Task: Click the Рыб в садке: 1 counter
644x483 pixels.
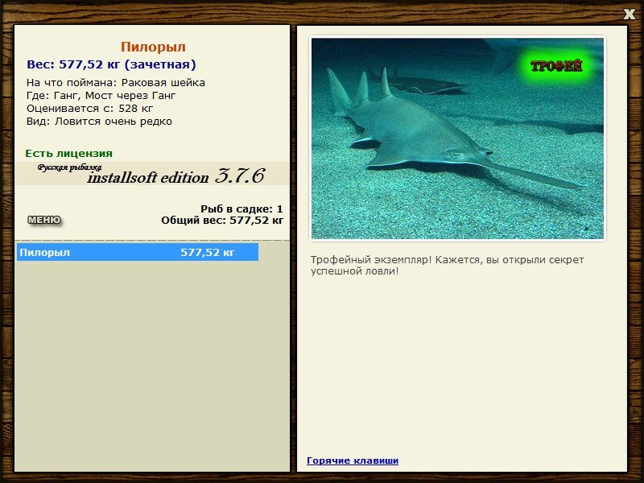Action: (242, 209)
